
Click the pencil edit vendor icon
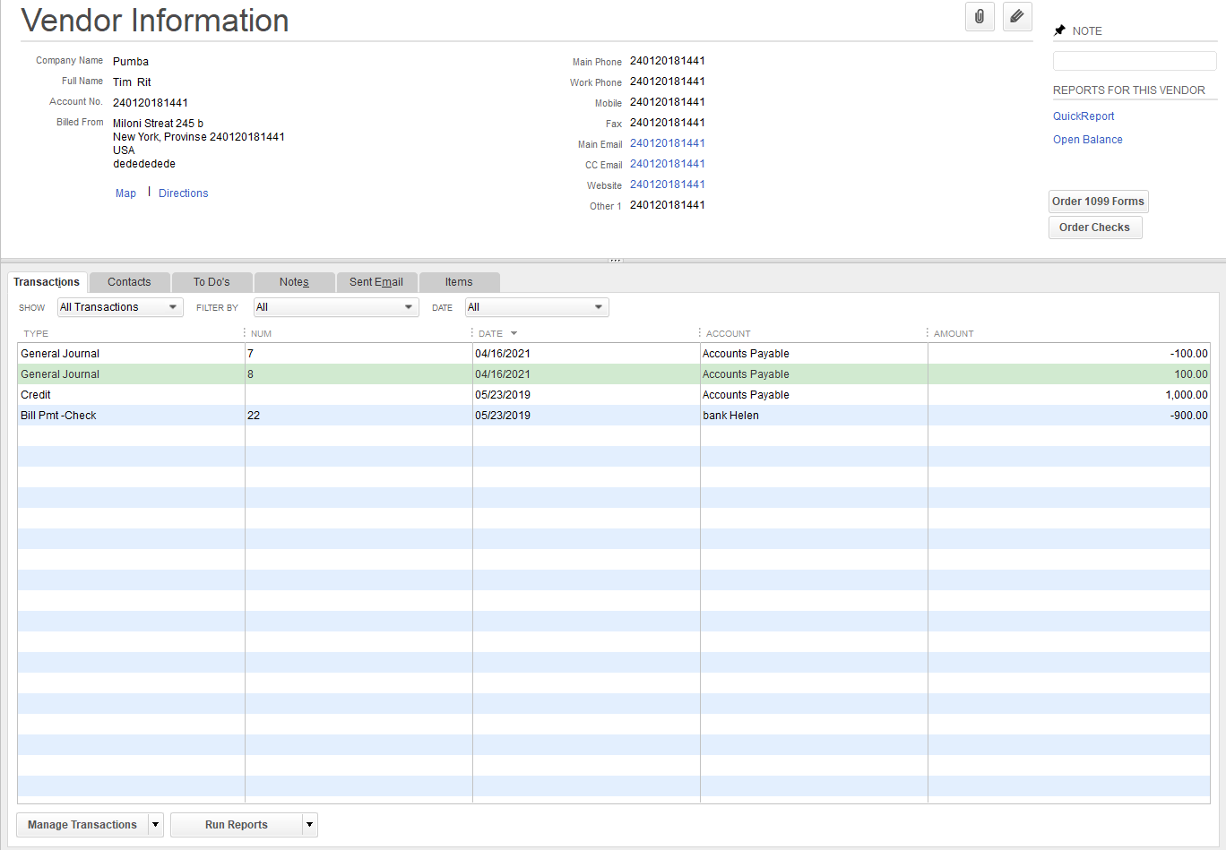click(x=1017, y=17)
